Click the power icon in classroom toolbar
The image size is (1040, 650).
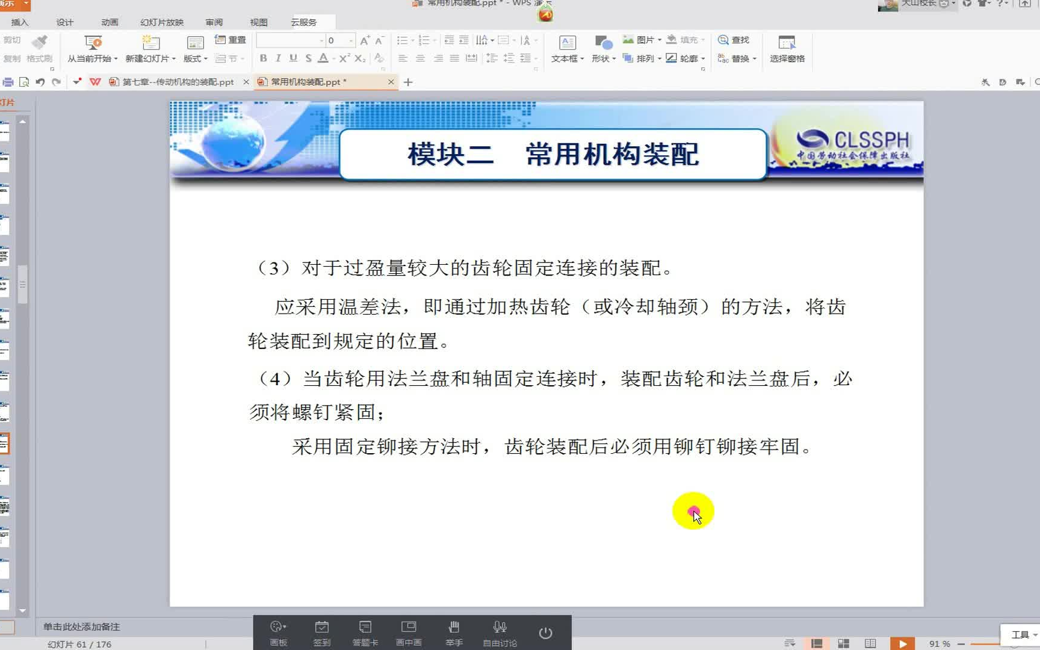pyautogui.click(x=545, y=633)
